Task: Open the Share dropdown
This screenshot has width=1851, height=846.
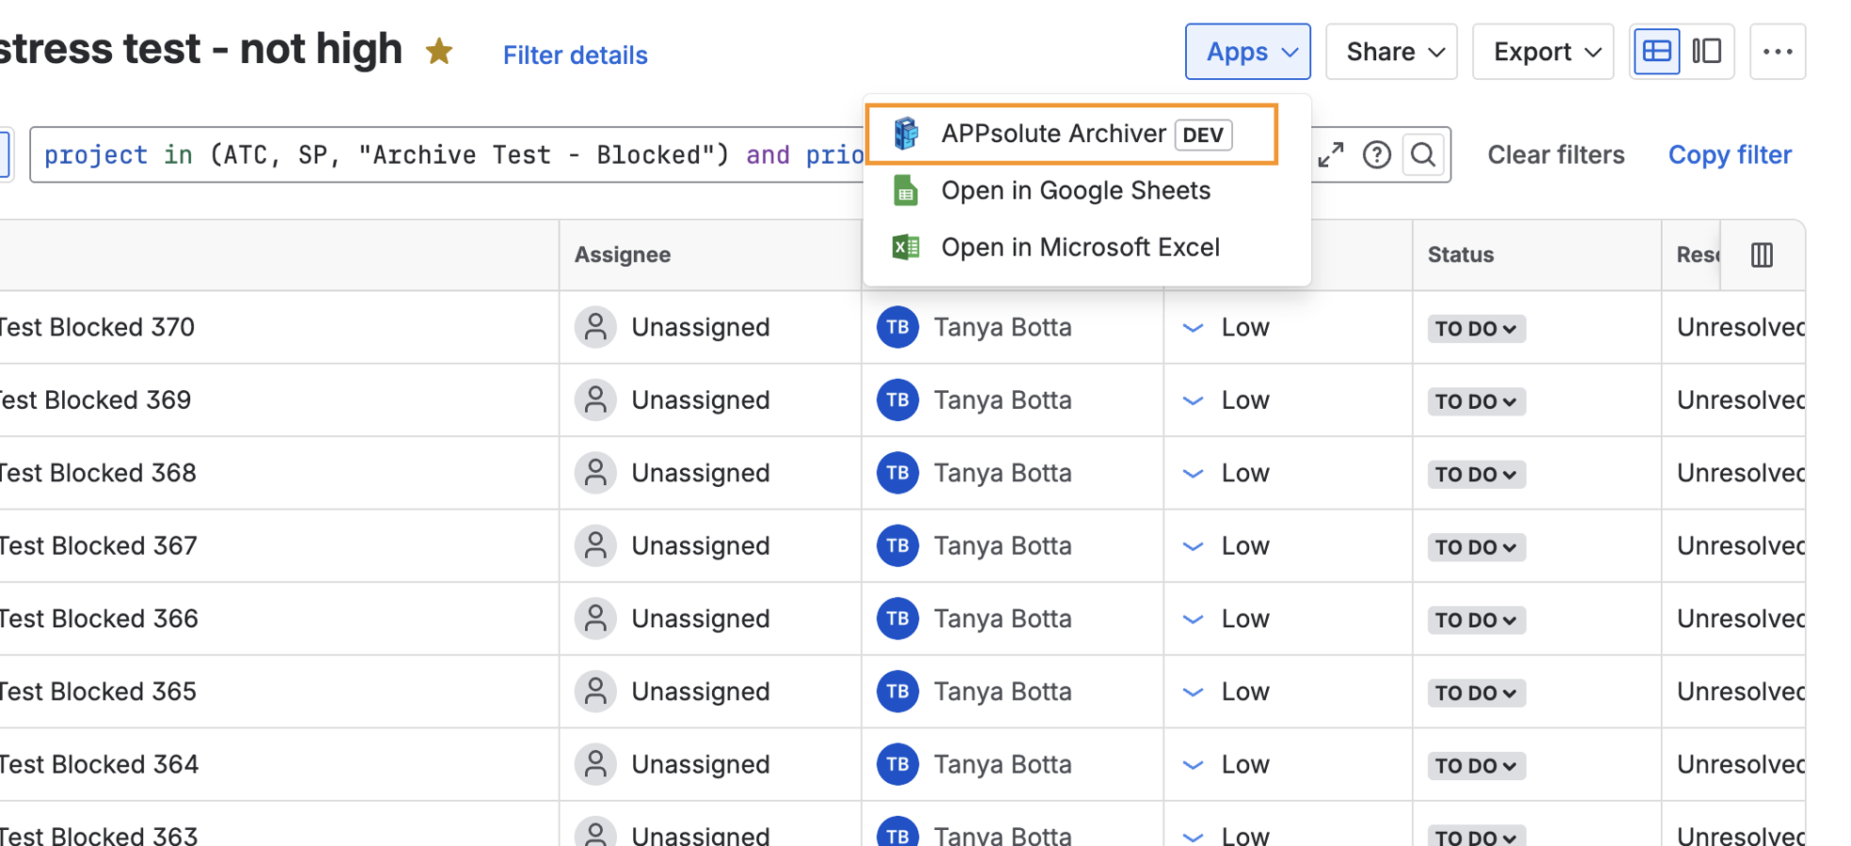Action: 1391,52
